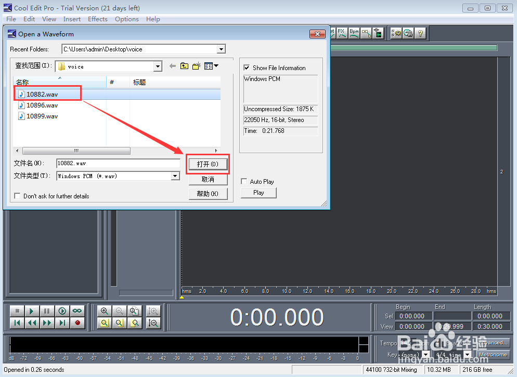Click the file name input field

click(119, 163)
